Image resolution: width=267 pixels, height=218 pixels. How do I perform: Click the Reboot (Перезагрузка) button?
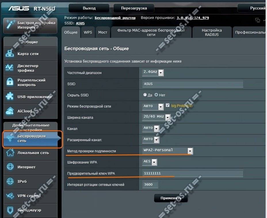[x=134, y=8]
